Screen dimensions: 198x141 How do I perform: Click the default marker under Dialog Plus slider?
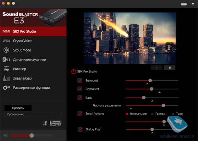click(x=152, y=133)
